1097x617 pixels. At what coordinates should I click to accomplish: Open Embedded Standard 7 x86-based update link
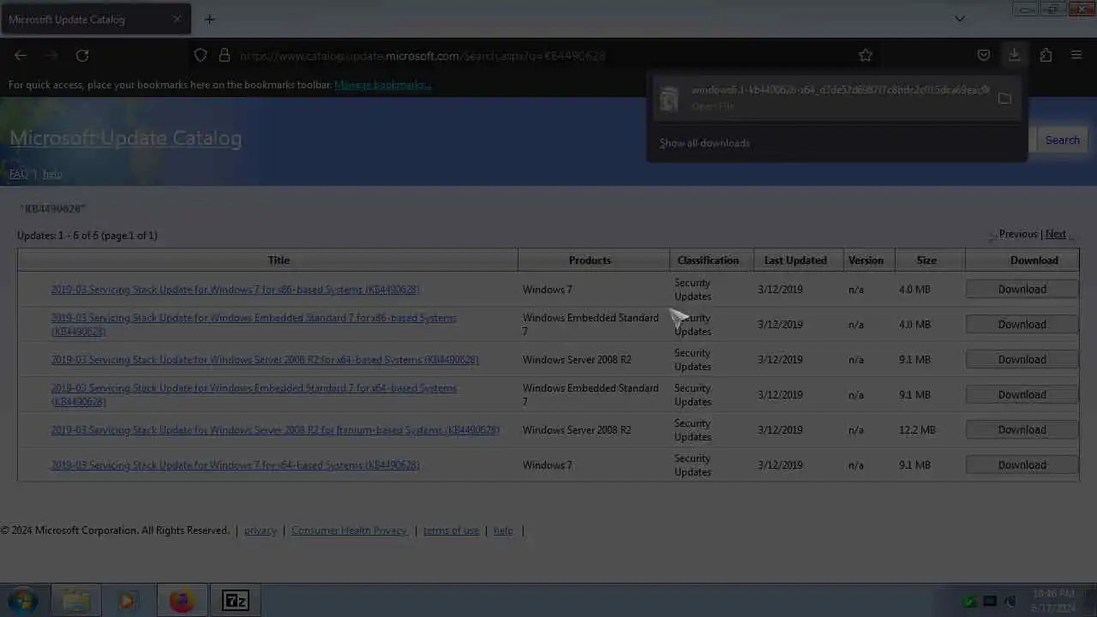point(254,325)
